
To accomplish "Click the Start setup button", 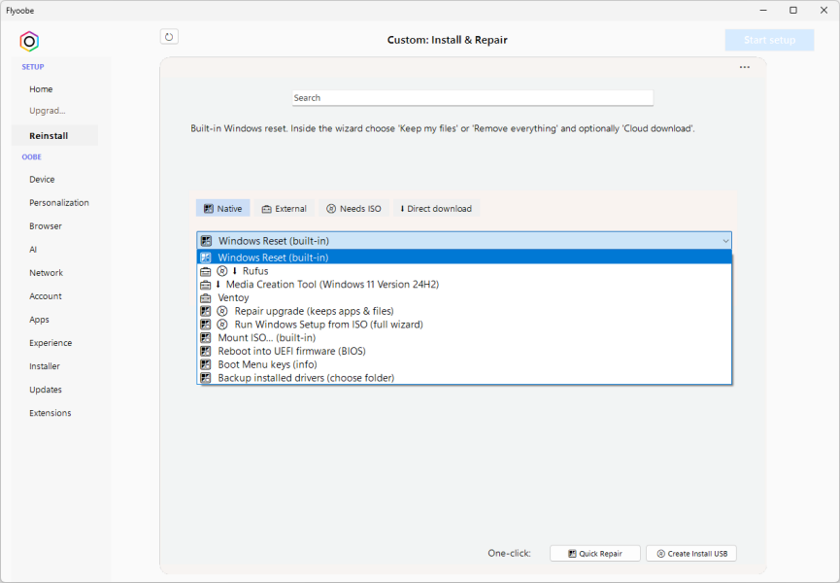I will (769, 40).
